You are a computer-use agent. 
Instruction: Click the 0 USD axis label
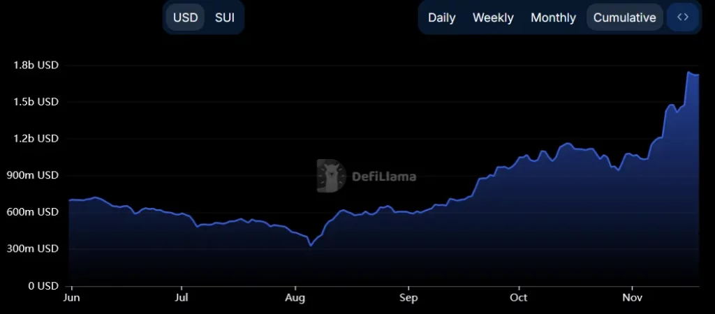[43, 286]
